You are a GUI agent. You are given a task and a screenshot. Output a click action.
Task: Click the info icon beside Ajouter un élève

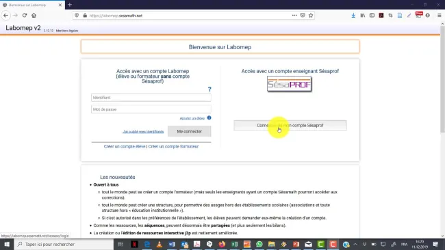209,117
